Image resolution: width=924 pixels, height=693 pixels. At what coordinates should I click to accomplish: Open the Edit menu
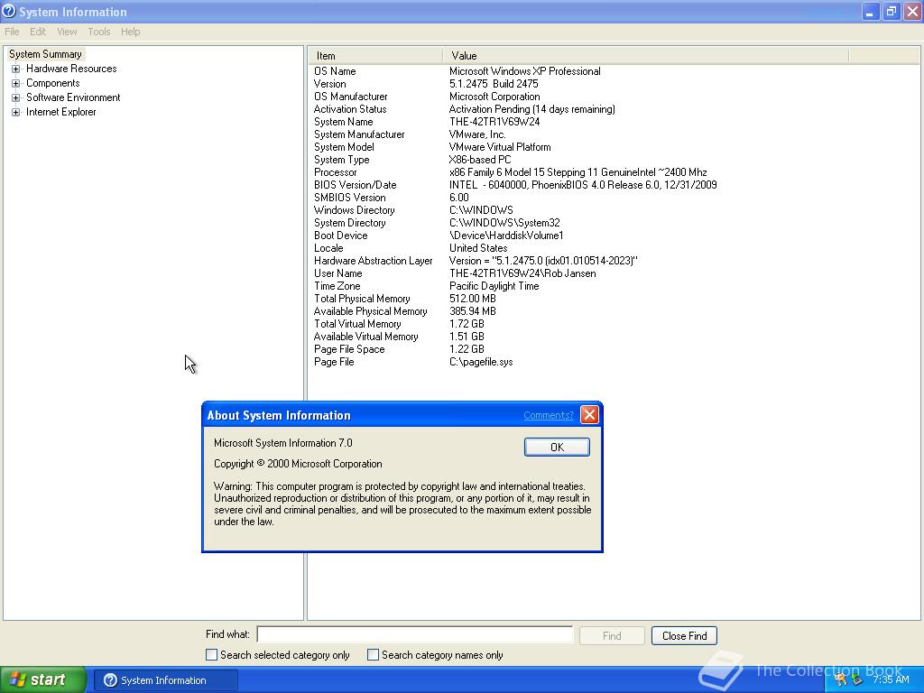click(x=38, y=32)
